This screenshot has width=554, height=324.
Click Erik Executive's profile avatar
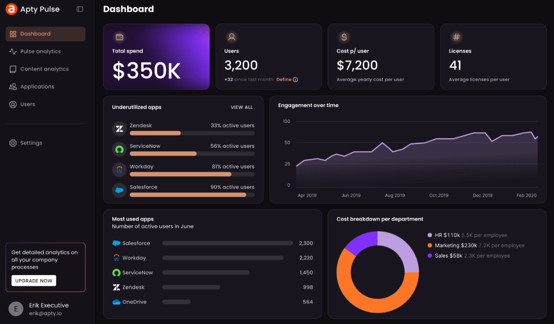tap(15, 309)
